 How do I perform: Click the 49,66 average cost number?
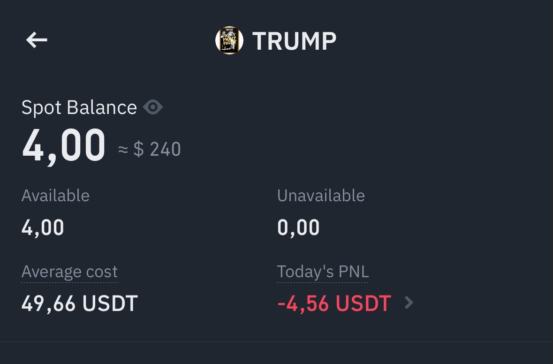click(48, 303)
